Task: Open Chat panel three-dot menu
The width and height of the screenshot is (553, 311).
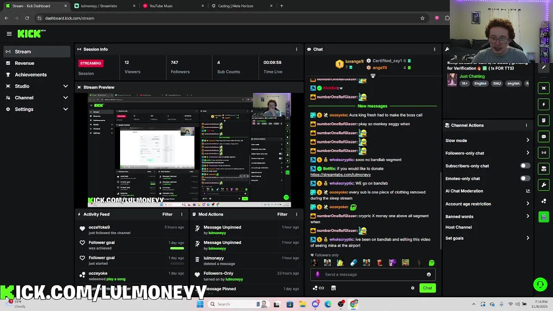Action: pos(434,49)
